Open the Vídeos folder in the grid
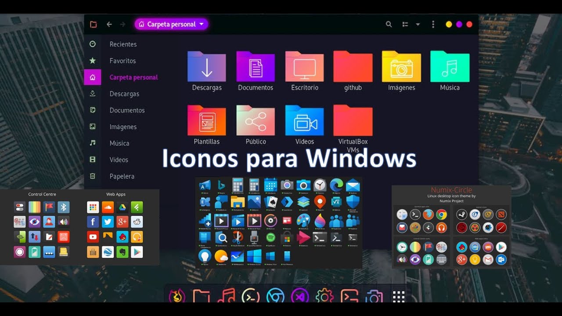Viewport: 562px width, 316px height. tap(304, 121)
